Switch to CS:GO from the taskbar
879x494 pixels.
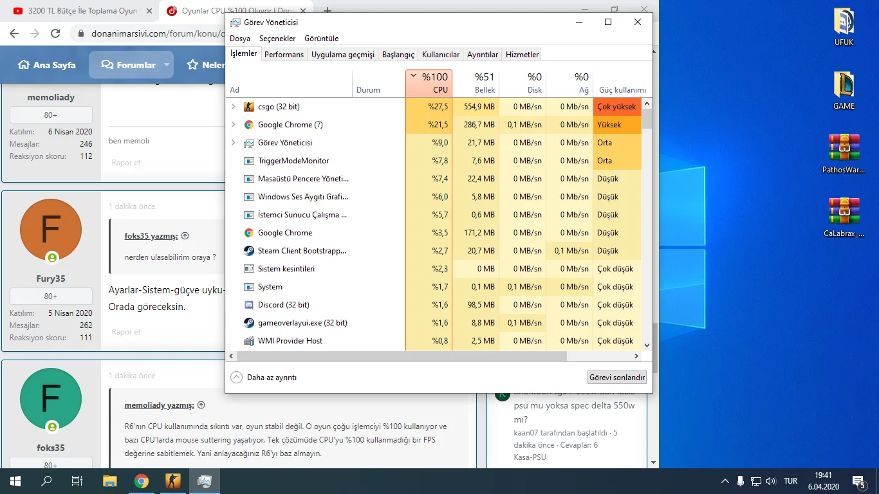[x=173, y=481]
